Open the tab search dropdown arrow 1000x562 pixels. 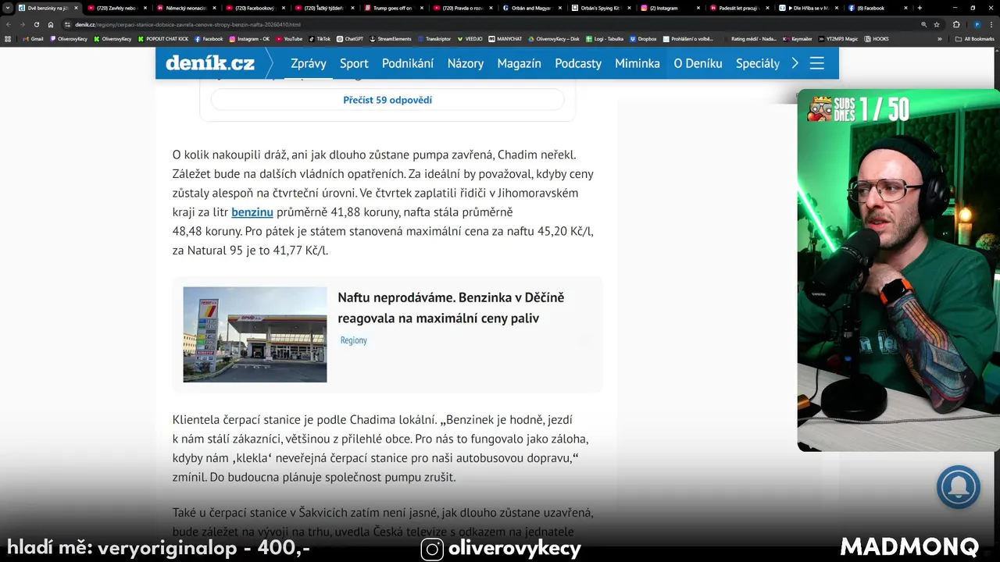click(x=8, y=8)
